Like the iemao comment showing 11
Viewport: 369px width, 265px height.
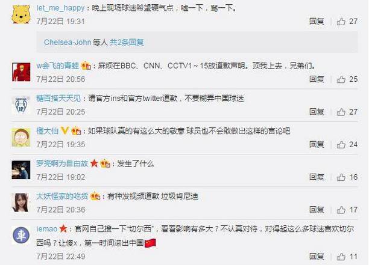click(341, 257)
